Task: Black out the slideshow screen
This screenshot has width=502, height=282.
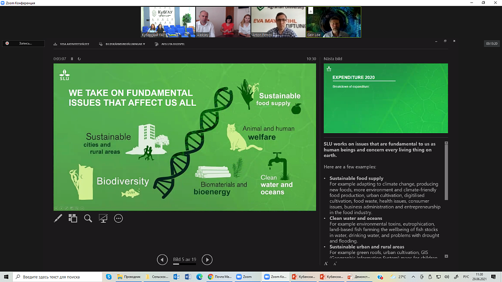Action: (x=103, y=218)
